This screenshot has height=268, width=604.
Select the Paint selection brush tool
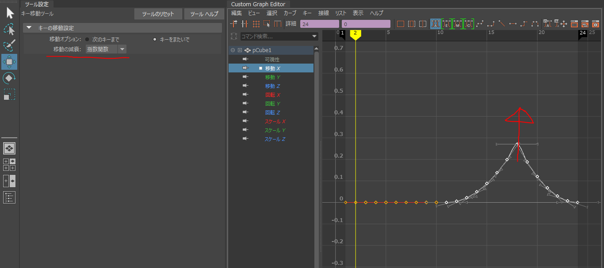pyautogui.click(x=9, y=45)
